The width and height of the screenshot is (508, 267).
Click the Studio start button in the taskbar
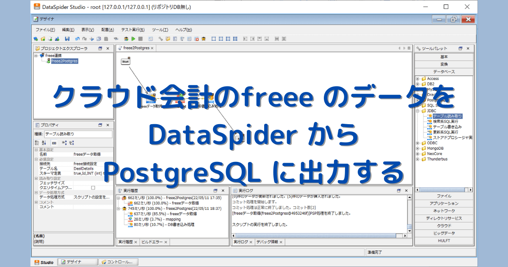point(44,262)
